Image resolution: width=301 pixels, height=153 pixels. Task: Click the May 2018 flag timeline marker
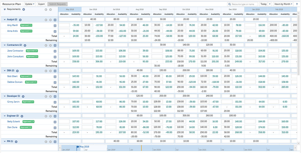(78, 147)
